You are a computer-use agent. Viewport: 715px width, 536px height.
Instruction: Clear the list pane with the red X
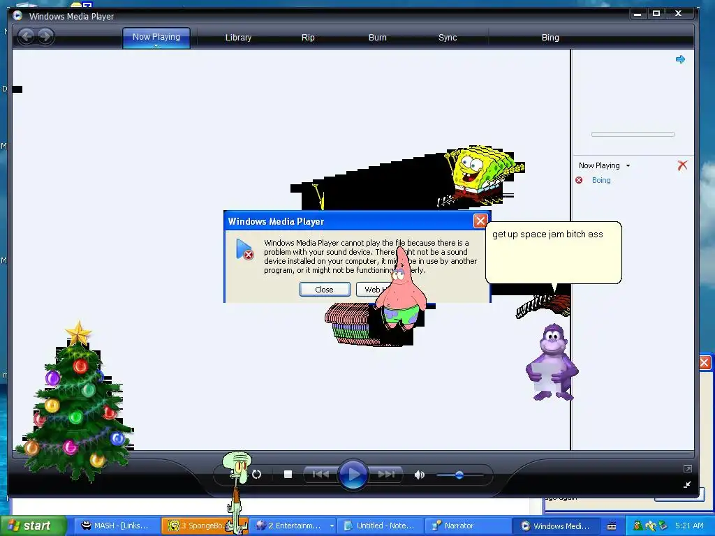click(x=682, y=165)
